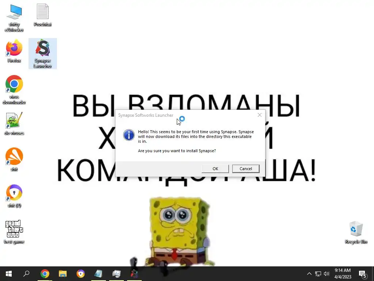Select the Prochitai text file icon
Image resolution: width=374 pixels, height=281 pixels.
point(43,15)
